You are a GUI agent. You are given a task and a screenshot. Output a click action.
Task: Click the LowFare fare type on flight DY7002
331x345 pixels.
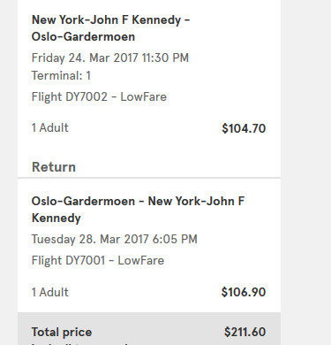pyautogui.click(x=144, y=97)
